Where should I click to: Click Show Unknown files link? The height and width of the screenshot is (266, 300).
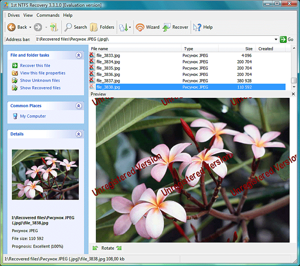click(x=40, y=80)
